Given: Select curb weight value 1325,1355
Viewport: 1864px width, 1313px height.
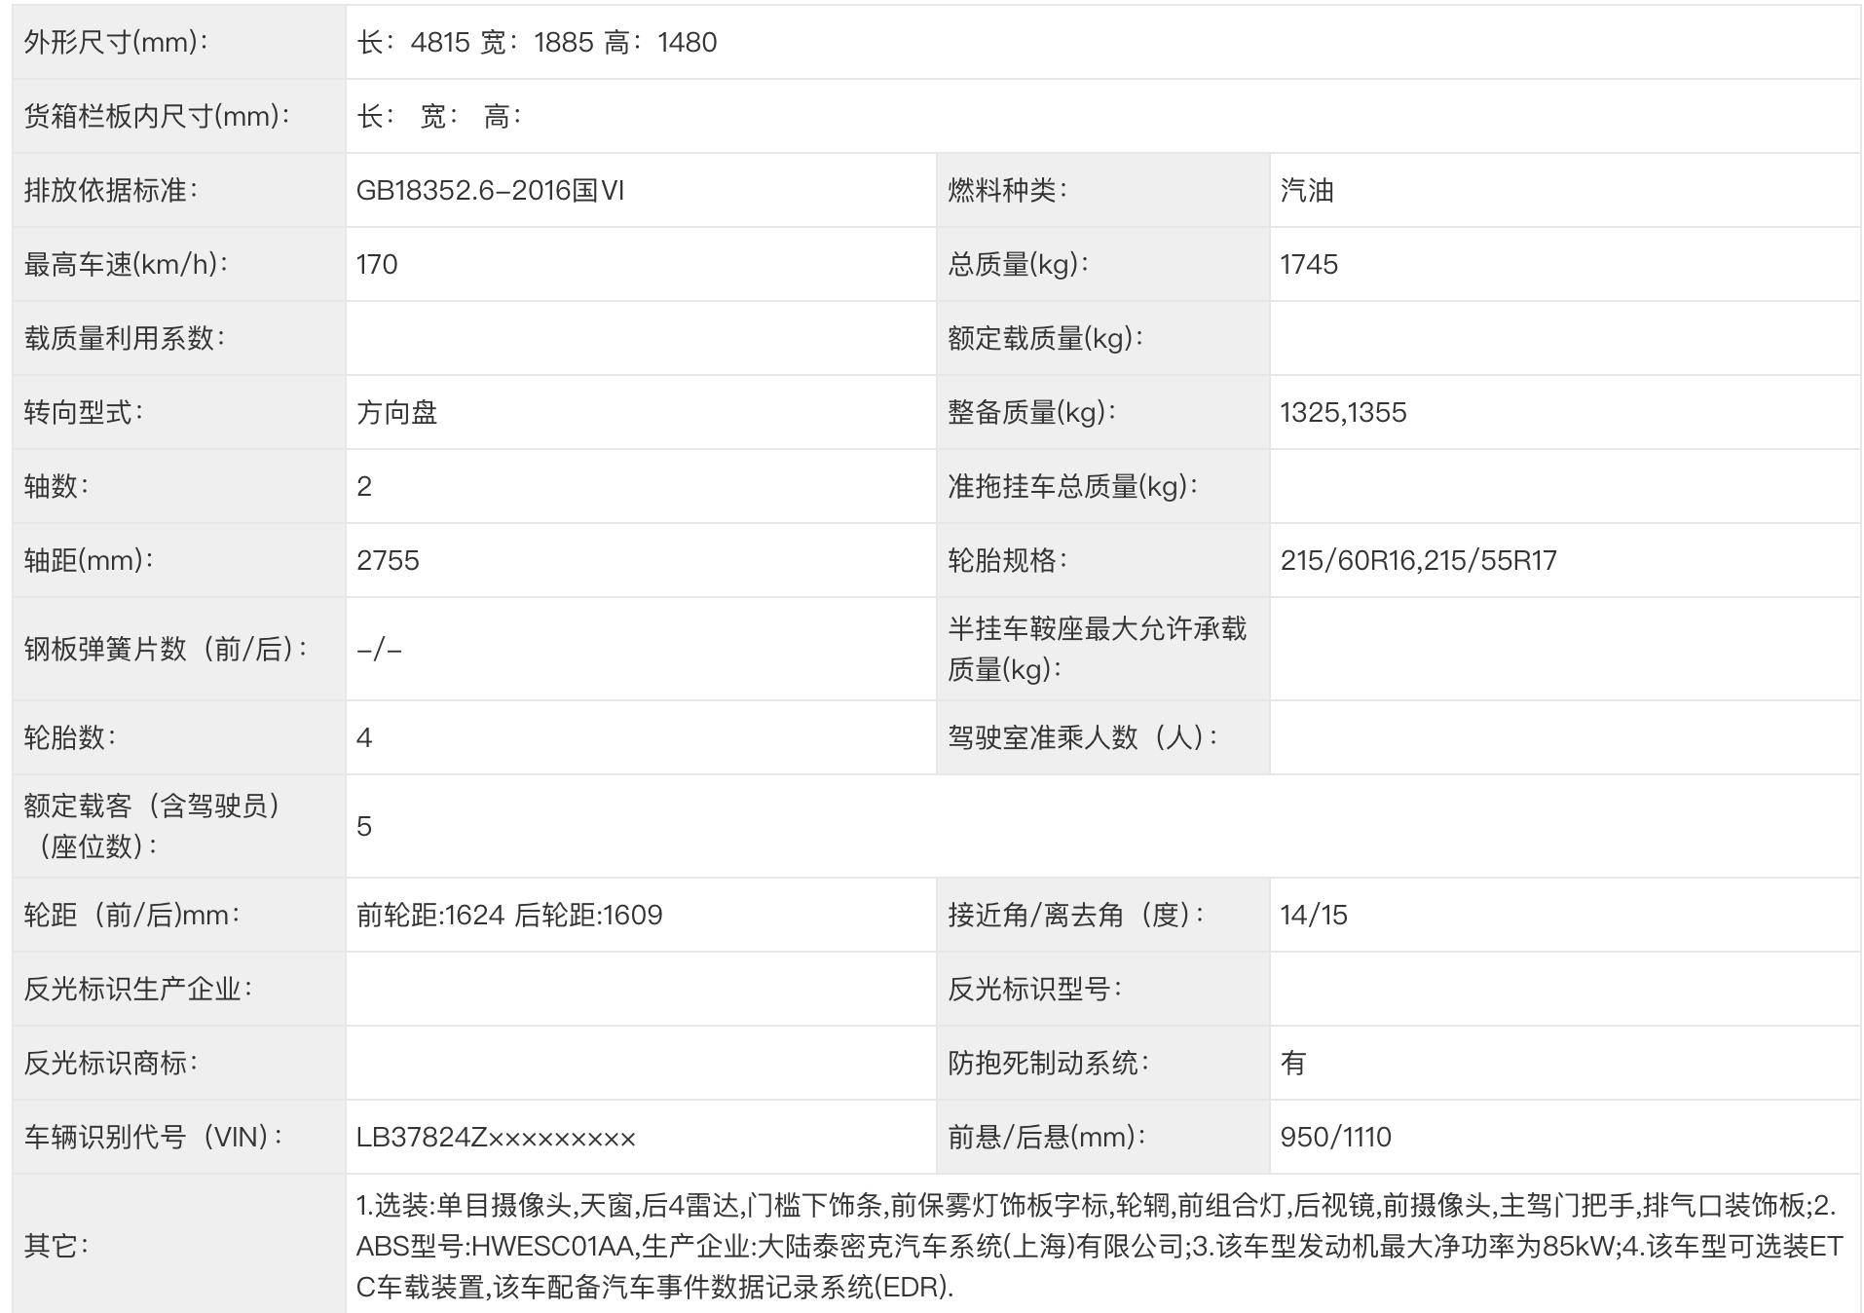Looking at the screenshot, I should coord(1343,413).
